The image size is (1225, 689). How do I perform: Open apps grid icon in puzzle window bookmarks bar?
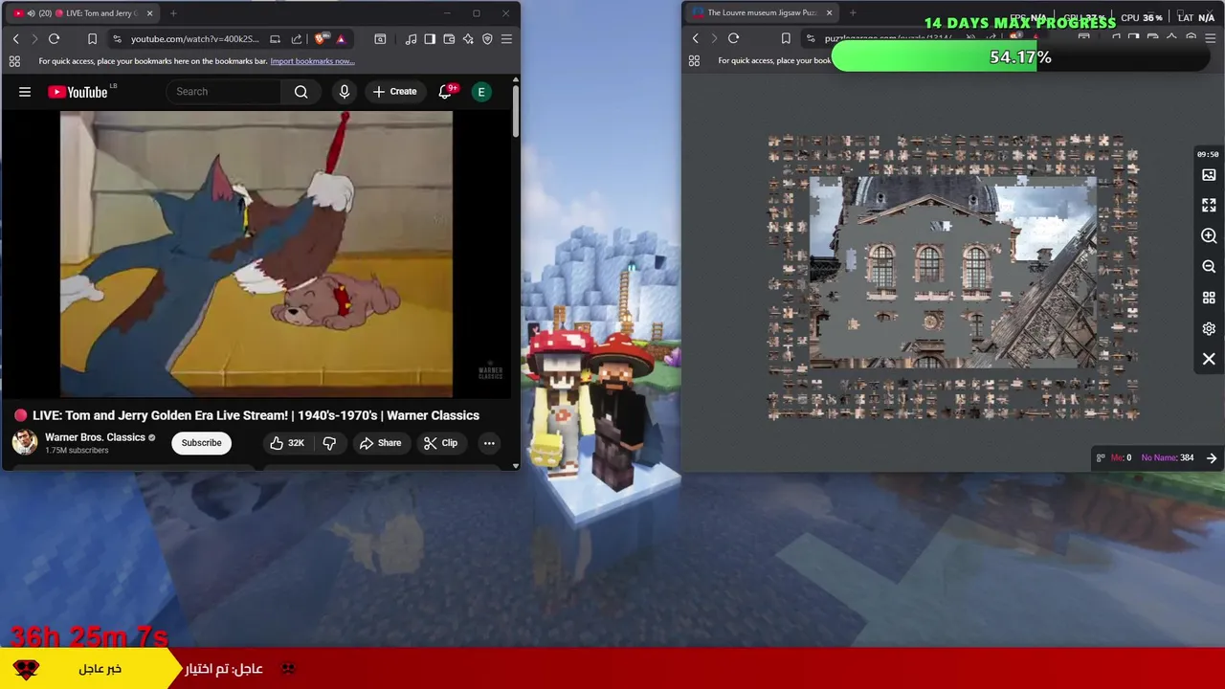tap(694, 61)
